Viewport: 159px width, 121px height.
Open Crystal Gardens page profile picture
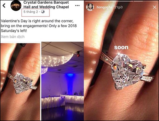pos(16,6)
